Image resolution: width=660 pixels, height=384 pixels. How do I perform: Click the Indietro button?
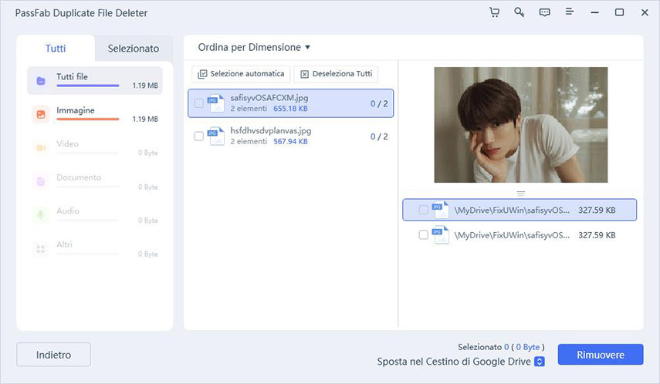(x=53, y=355)
